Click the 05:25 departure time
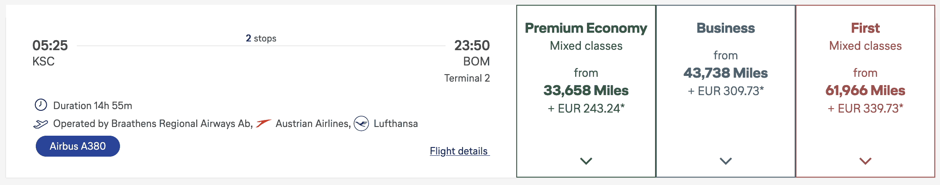The height and width of the screenshot is (185, 940). point(50,45)
